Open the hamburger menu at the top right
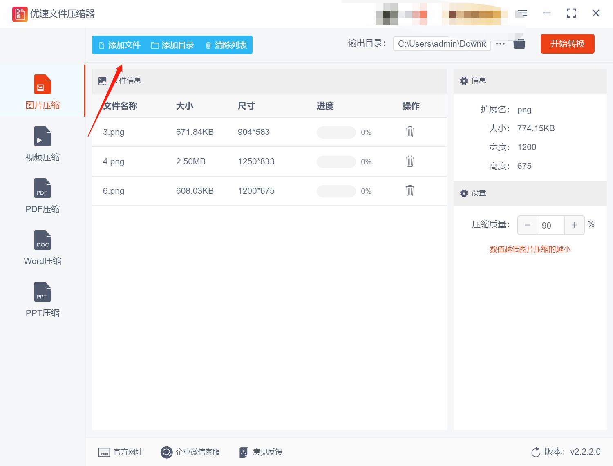This screenshot has height=466, width=613. click(x=522, y=13)
